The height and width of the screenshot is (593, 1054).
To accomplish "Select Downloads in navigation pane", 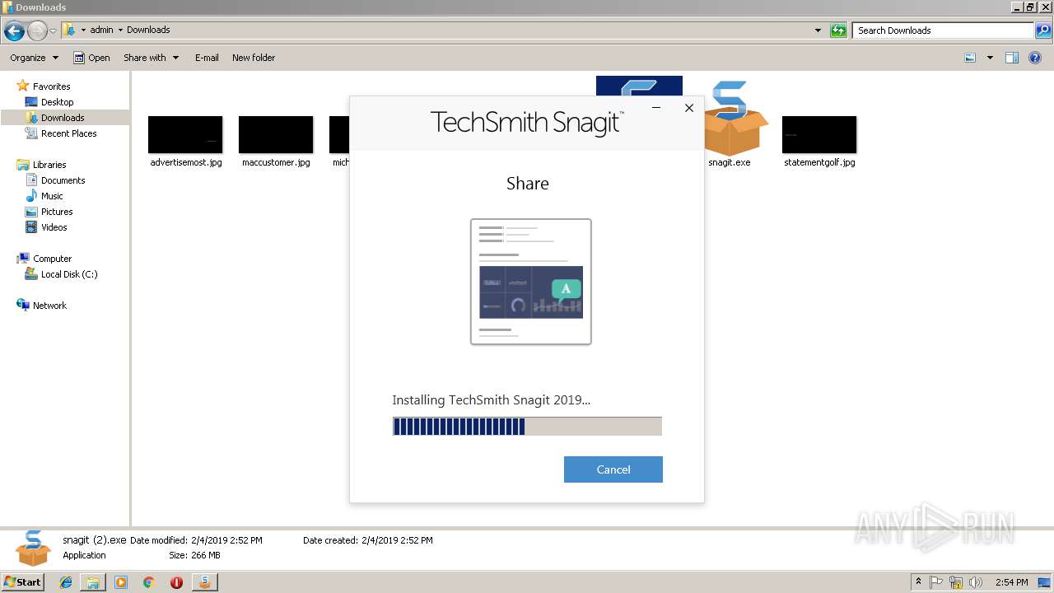I will pyautogui.click(x=63, y=118).
